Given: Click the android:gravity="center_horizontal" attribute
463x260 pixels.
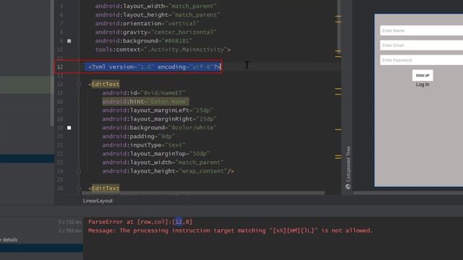Looking at the screenshot, I should click(x=156, y=32).
